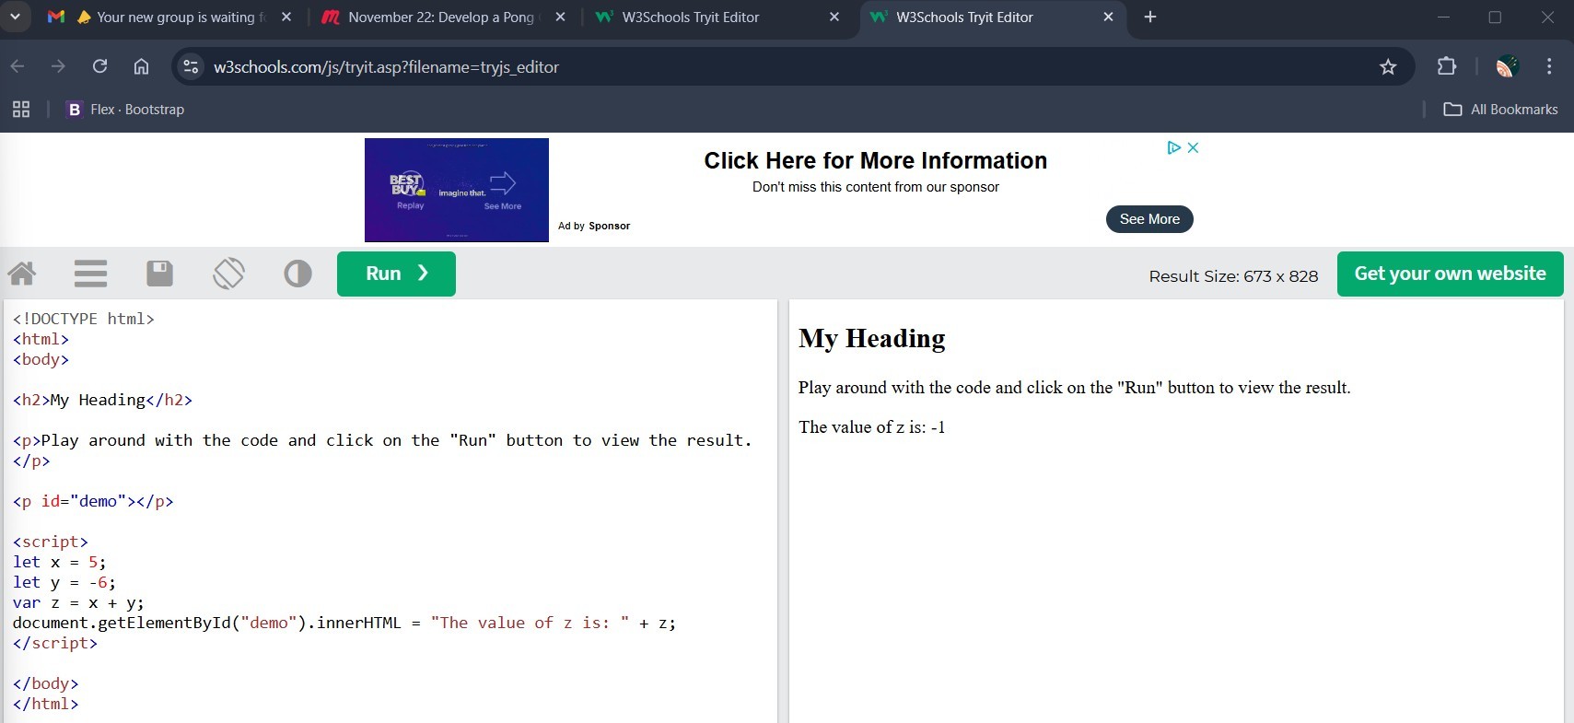Open Chrome three-dot menu
Image resolution: width=1574 pixels, height=723 pixels.
point(1549,66)
